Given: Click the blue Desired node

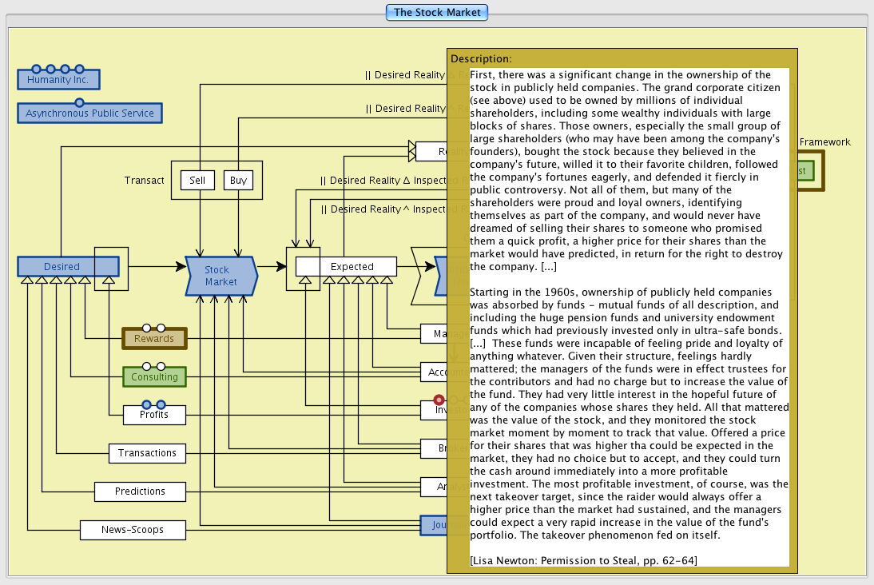Looking at the screenshot, I should pyautogui.click(x=62, y=267).
